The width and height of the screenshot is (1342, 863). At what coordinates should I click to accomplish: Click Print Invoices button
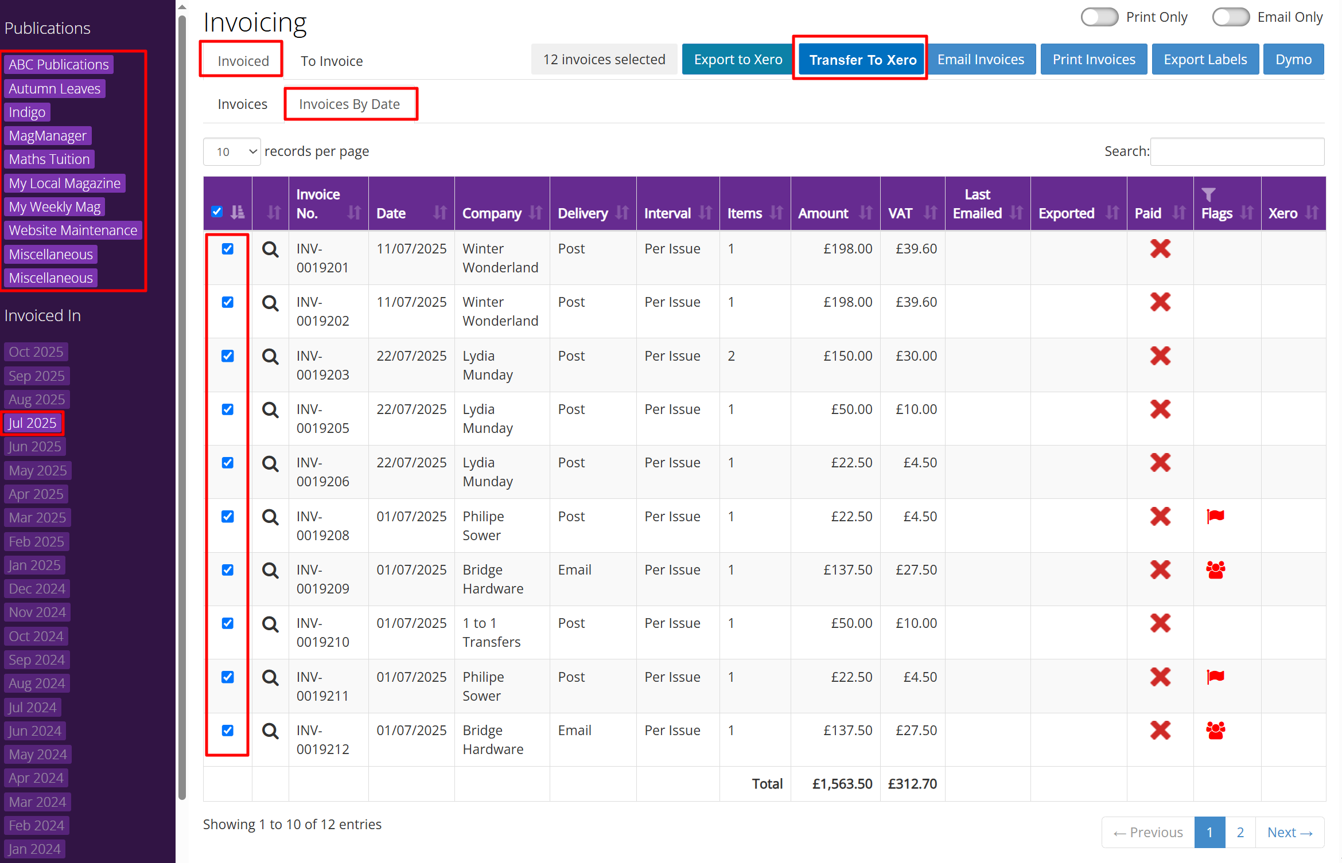(x=1094, y=60)
